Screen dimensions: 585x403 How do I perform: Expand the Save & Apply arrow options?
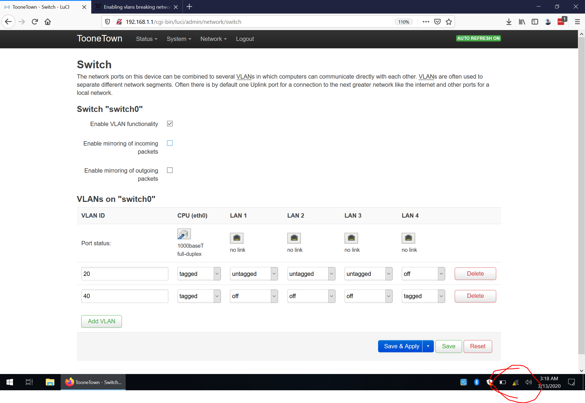(428, 346)
